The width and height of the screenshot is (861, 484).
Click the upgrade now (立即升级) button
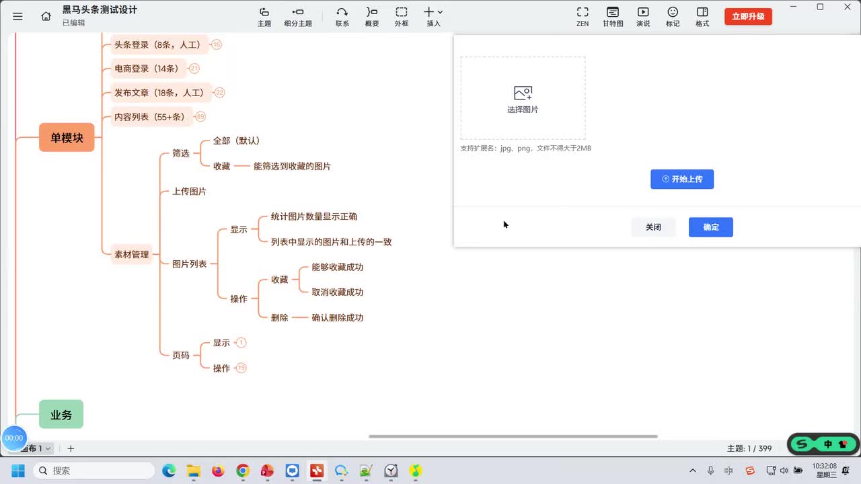click(748, 17)
